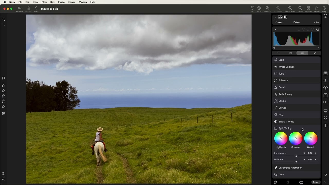Open Help from the toolbar
Screen dimensions: 329x185
click(324, 9)
